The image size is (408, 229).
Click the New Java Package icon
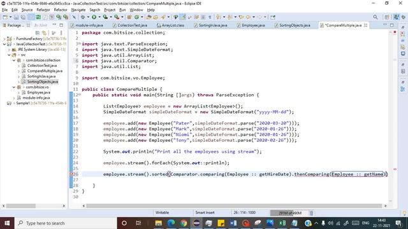coord(129,17)
